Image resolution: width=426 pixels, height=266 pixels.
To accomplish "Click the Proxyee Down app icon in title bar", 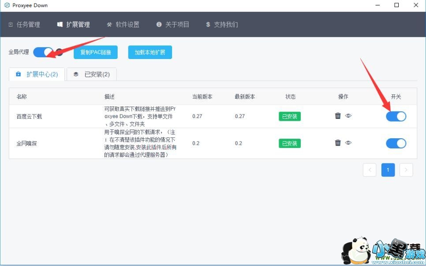I will coord(7,5).
